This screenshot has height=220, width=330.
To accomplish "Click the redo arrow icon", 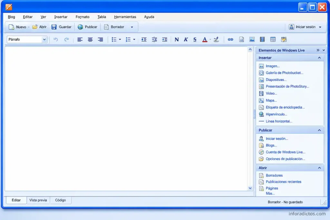I will tap(66, 39).
